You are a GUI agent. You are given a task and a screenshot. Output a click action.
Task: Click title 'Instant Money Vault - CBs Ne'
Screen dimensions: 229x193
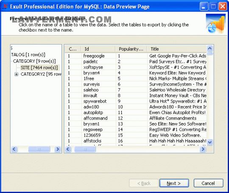click(x=178, y=95)
